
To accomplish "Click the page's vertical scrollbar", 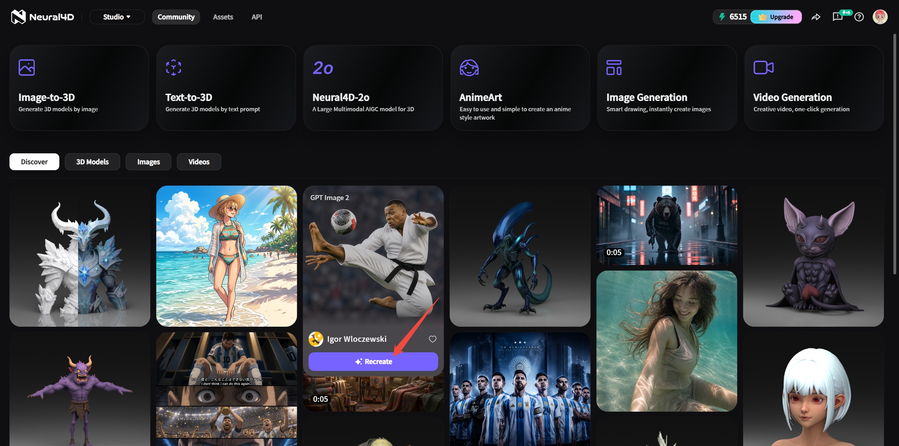I will tap(894, 154).
